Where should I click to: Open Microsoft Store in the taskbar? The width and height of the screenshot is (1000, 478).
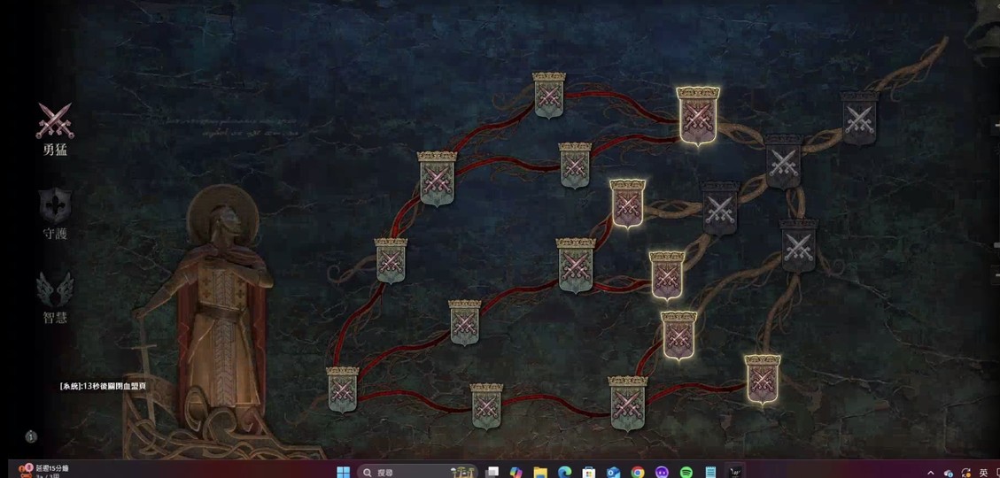(x=589, y=473)
